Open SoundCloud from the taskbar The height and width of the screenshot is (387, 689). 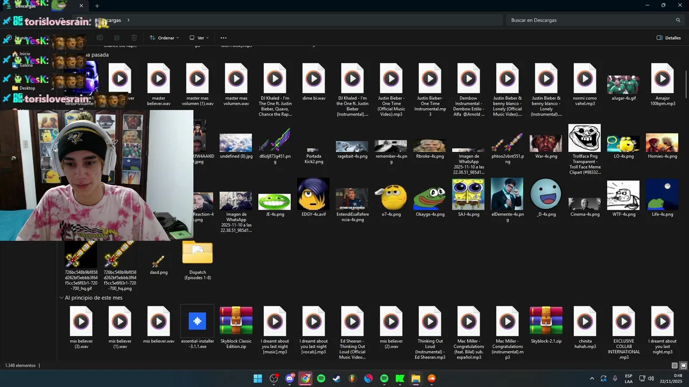click(x=431, y=378)
